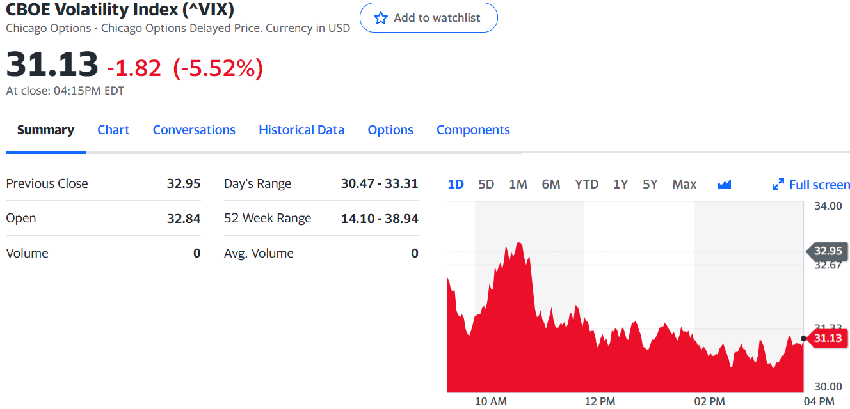850x409 pixels.
Task: Click the star icon in Add to watchlist
Action: (381, 18)
